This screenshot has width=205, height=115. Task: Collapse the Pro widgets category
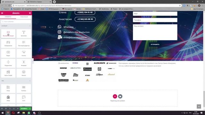(x=16, y=81)
